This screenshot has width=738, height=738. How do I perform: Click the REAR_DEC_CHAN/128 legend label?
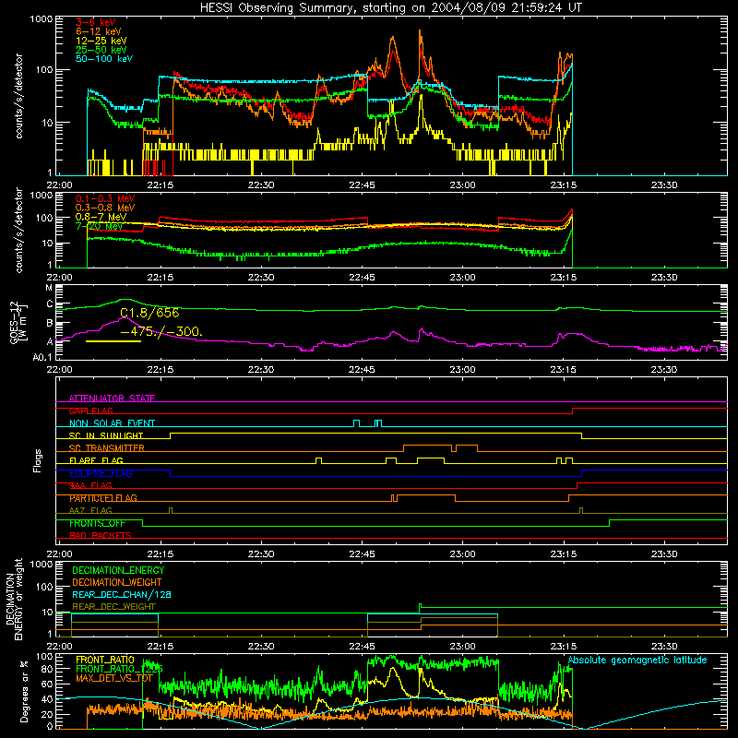click(x=122, y=595)
